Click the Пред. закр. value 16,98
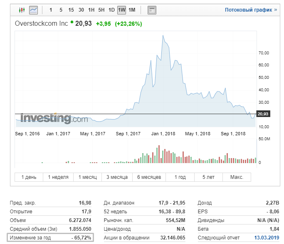 click(85, 203)
